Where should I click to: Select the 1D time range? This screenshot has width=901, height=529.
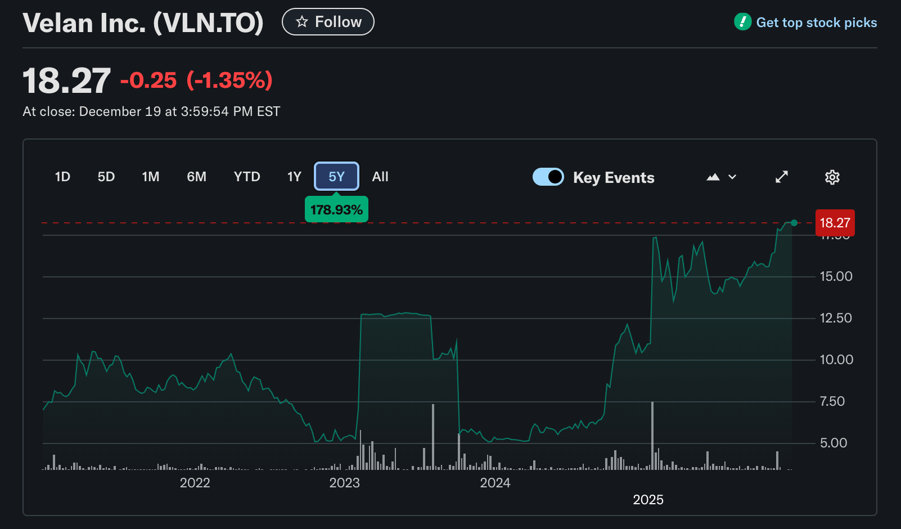pos(62,177)
